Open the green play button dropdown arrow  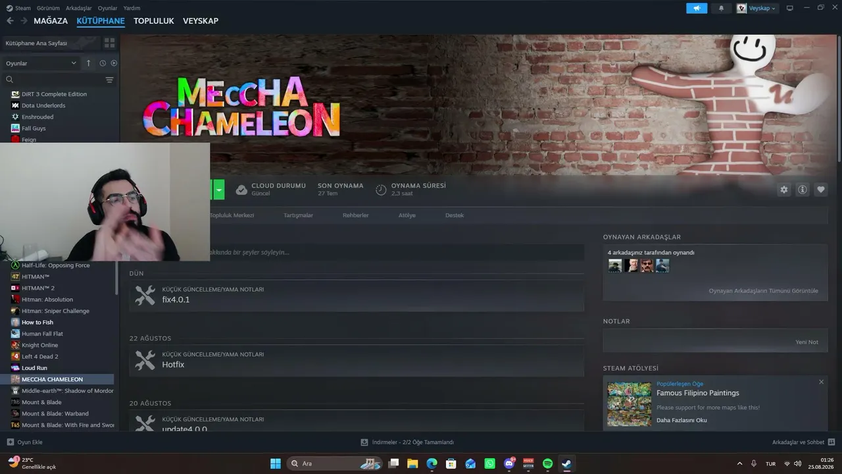click(219, 190)
